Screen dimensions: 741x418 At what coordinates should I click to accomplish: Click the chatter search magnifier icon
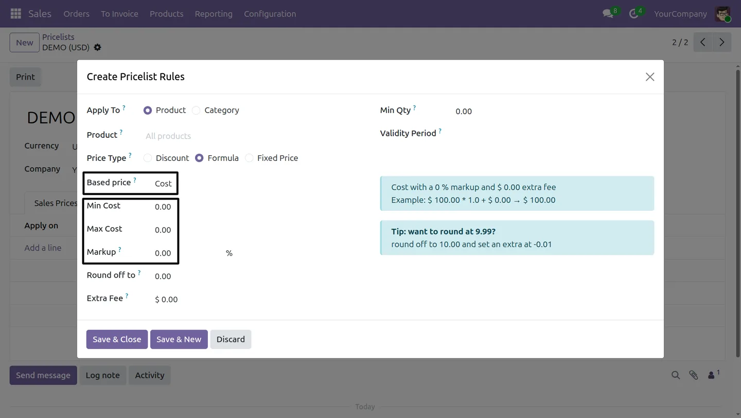[676, 375]
